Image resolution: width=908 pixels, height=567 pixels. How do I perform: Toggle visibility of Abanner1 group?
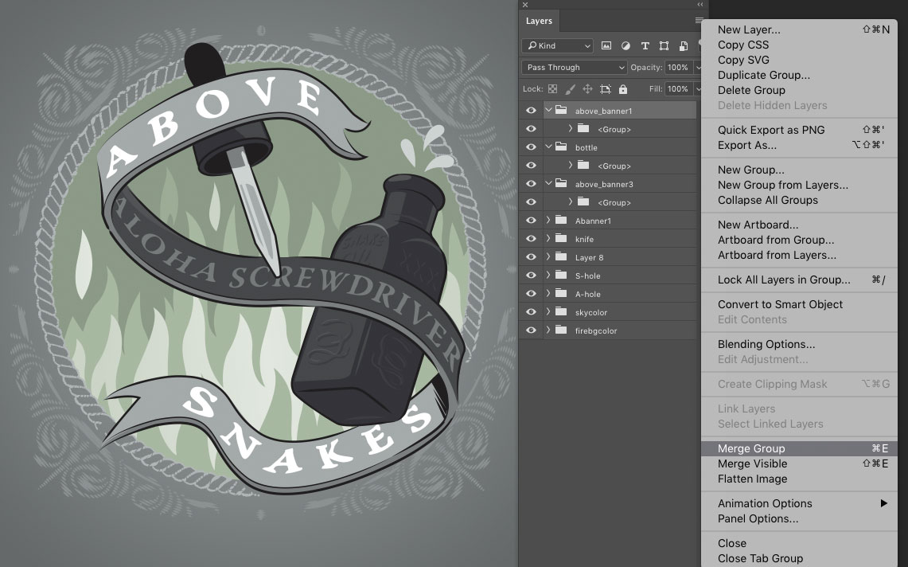pos(531,221)
